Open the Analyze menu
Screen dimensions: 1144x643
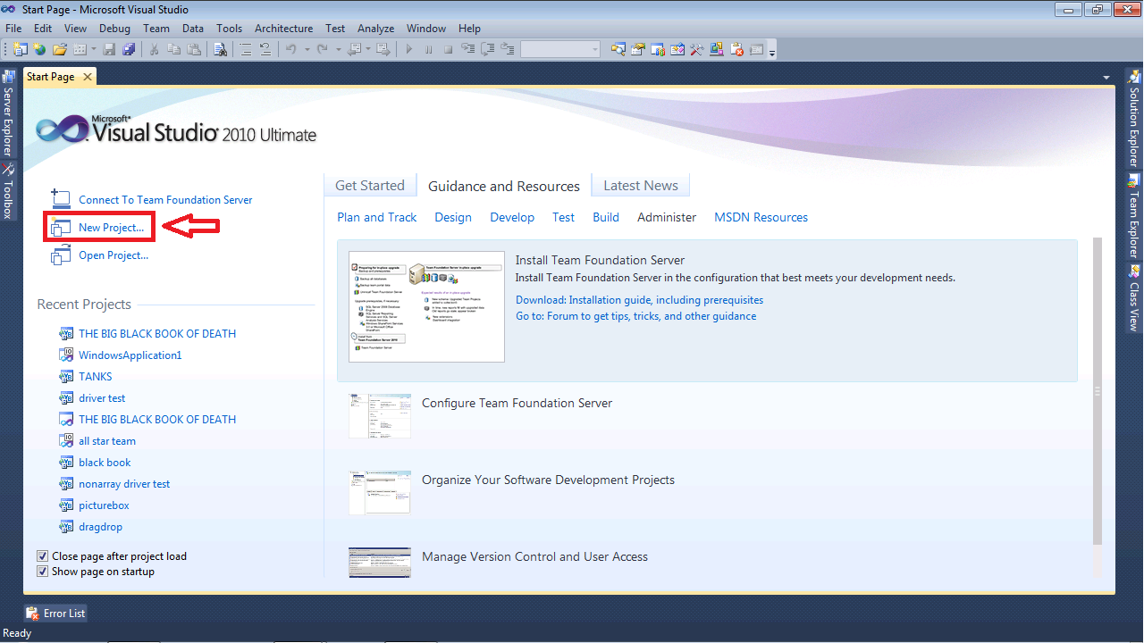[375, 29]
